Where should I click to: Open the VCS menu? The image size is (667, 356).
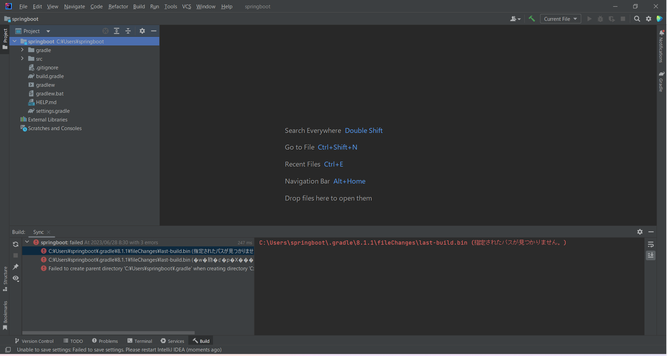tap(187, 7)
